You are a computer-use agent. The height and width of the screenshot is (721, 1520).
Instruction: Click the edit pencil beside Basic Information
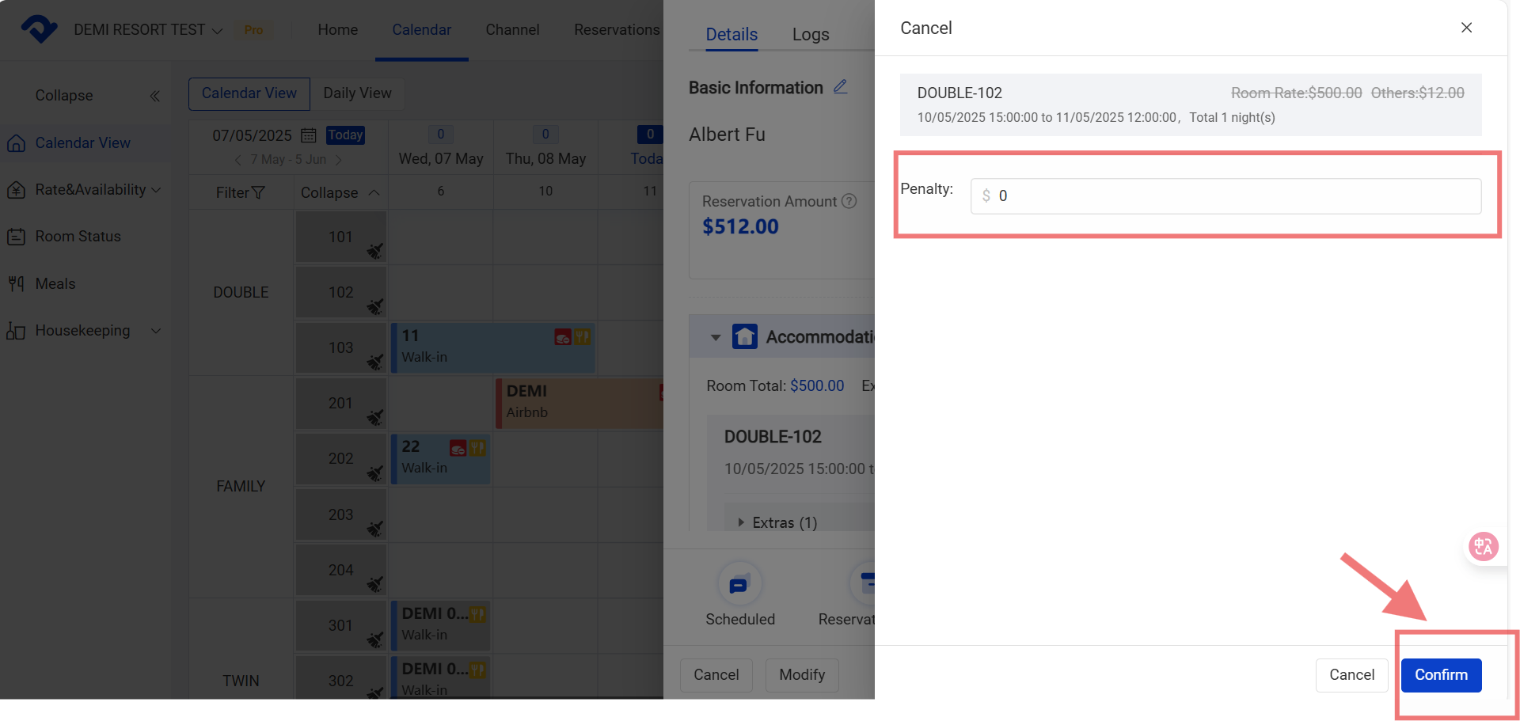(840, 87)
